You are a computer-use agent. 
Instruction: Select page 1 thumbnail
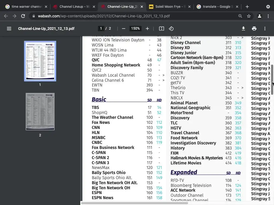click(40, 61)
